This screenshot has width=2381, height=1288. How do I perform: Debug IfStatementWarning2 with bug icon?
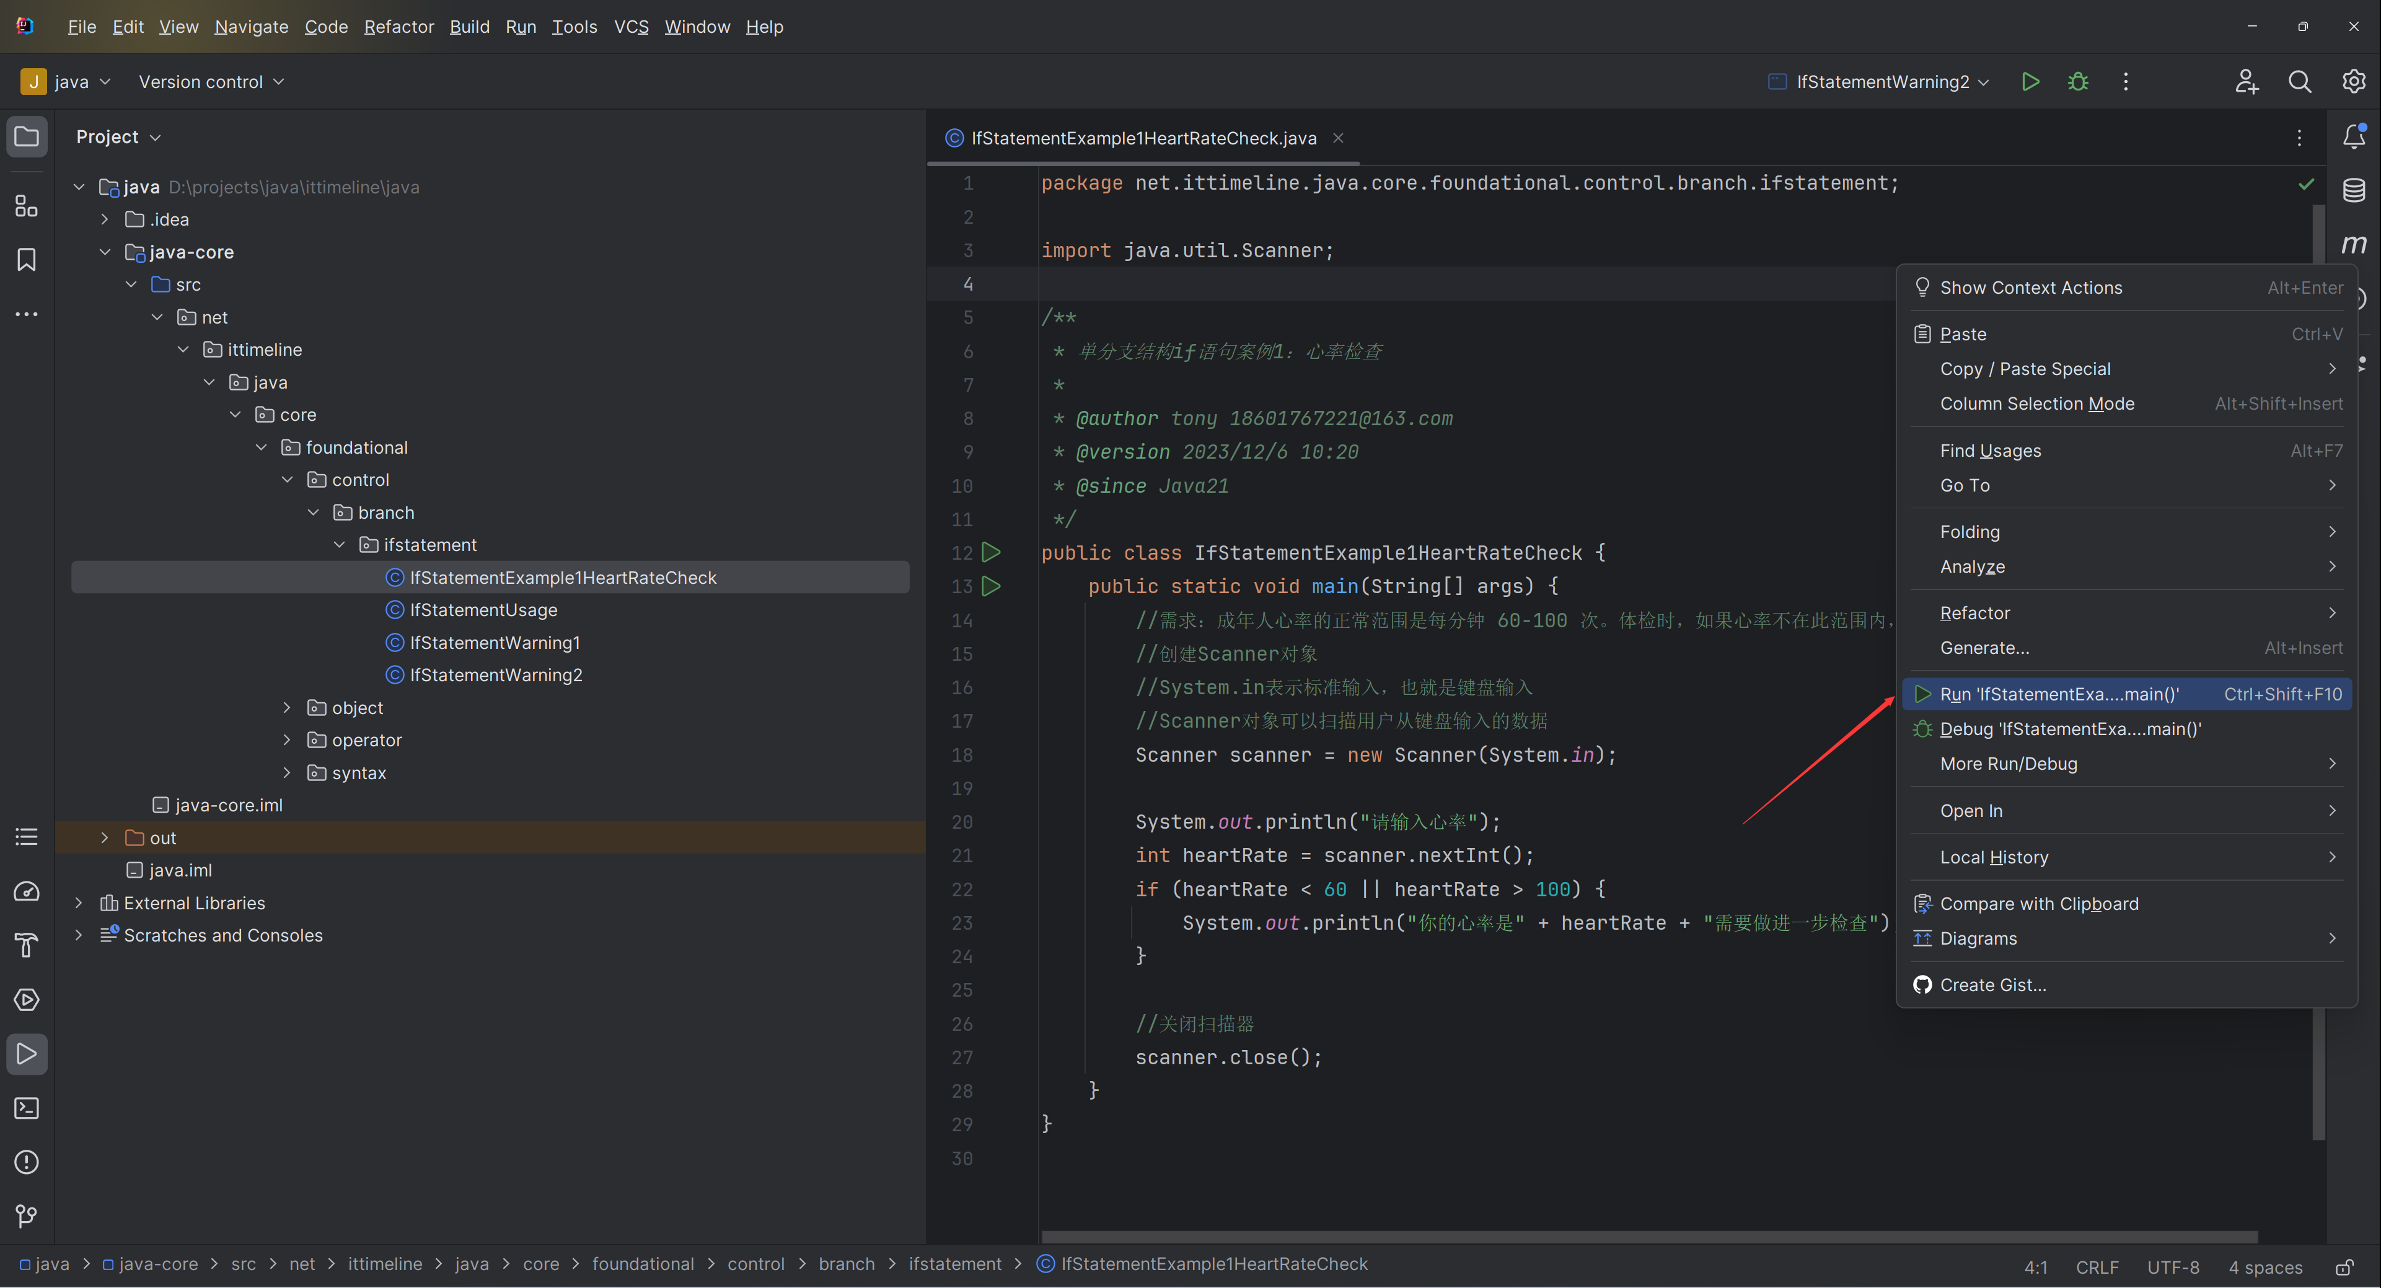click(x=2078, y=81)
